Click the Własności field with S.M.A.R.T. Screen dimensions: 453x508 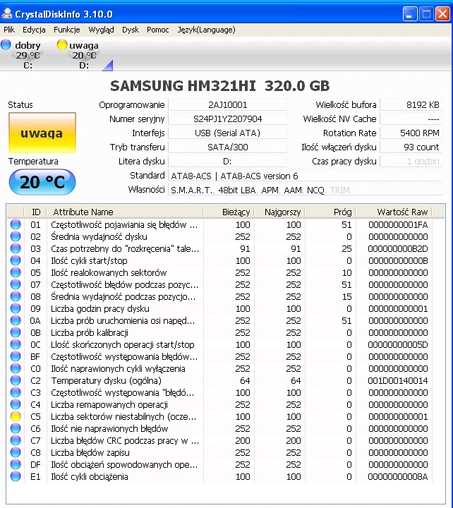(x=306, y=190)
